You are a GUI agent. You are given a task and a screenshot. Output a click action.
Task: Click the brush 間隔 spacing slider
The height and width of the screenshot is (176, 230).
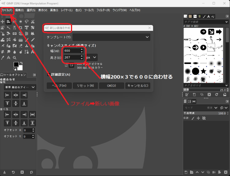[x=206, y=90]
